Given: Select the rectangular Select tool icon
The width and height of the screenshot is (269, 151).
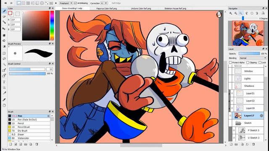Looking at the screenshot, I should coord(4,53).
